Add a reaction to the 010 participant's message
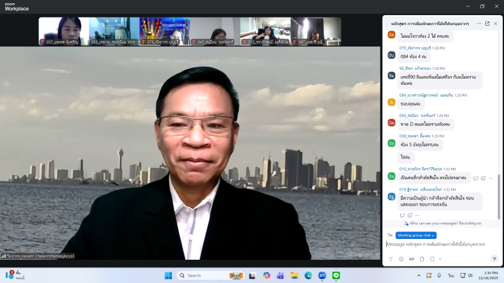Viewport: 504px width, 283px height. [x=483, y=178]
